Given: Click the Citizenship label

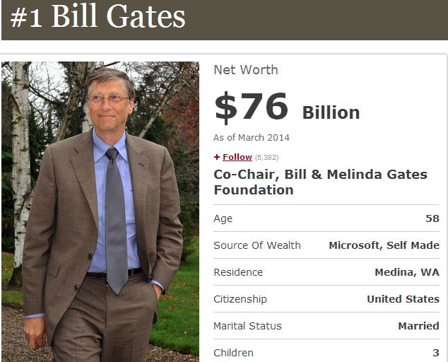Looking at the screenshot, I should coord(240,299).
